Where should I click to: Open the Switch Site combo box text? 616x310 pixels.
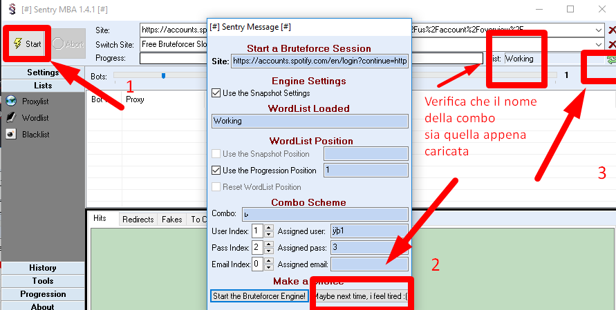[x=174, y=44]
